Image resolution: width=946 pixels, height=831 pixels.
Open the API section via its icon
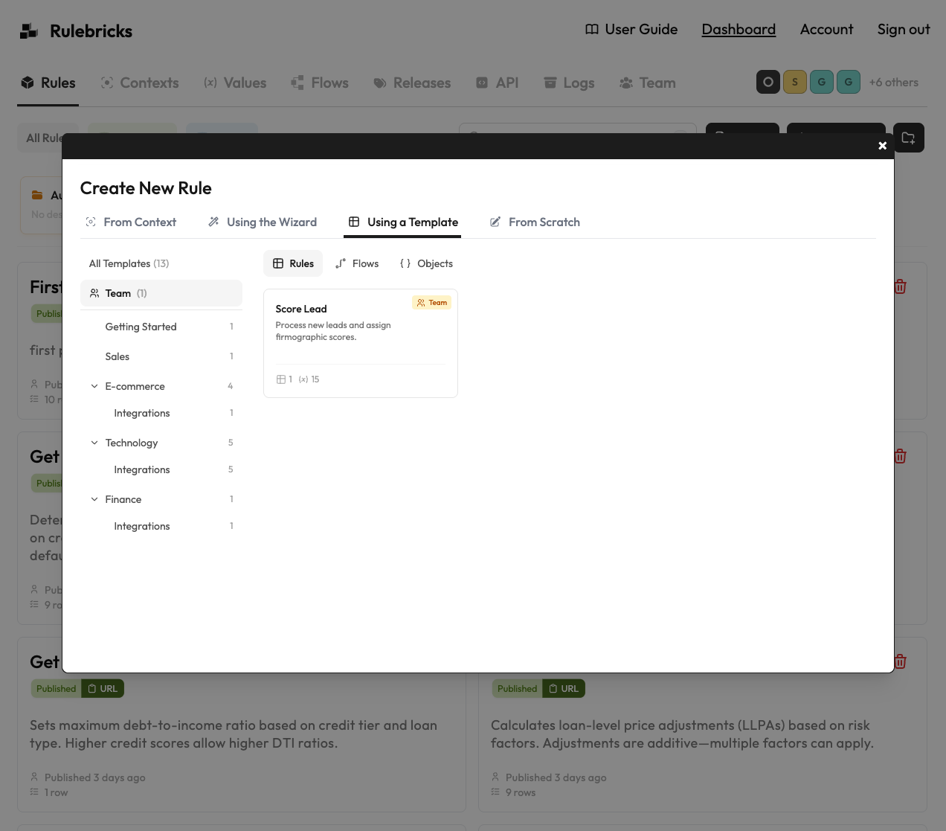(480, 82)
